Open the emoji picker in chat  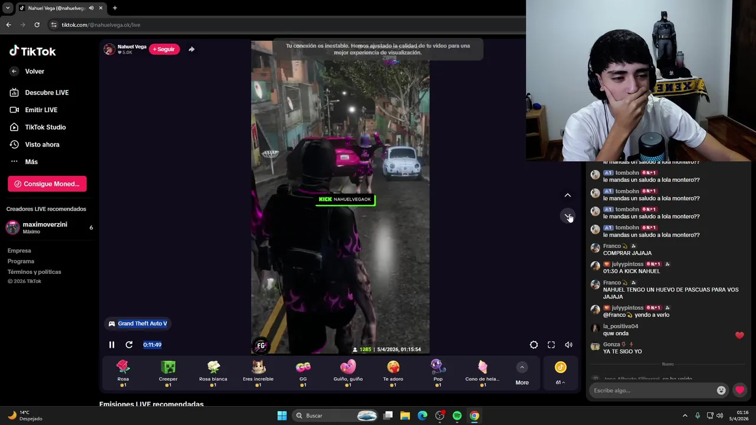[721, 390]
